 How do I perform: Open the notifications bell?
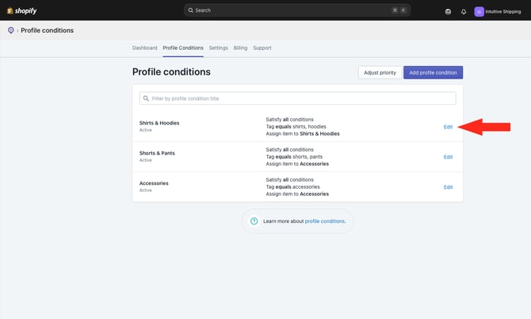(x=464, y=12)
